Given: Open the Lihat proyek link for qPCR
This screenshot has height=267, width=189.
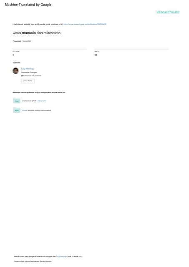Looking at the screenshot, I should click(x=41, y=101).
